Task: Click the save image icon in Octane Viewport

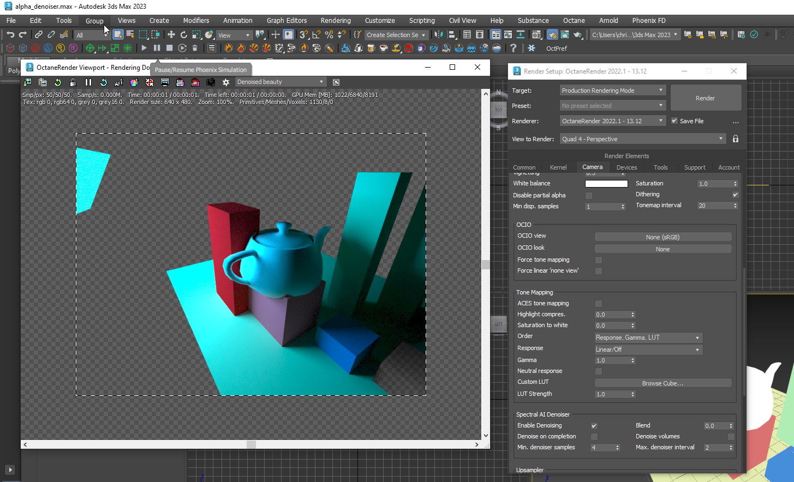Action: click(27, 82)
